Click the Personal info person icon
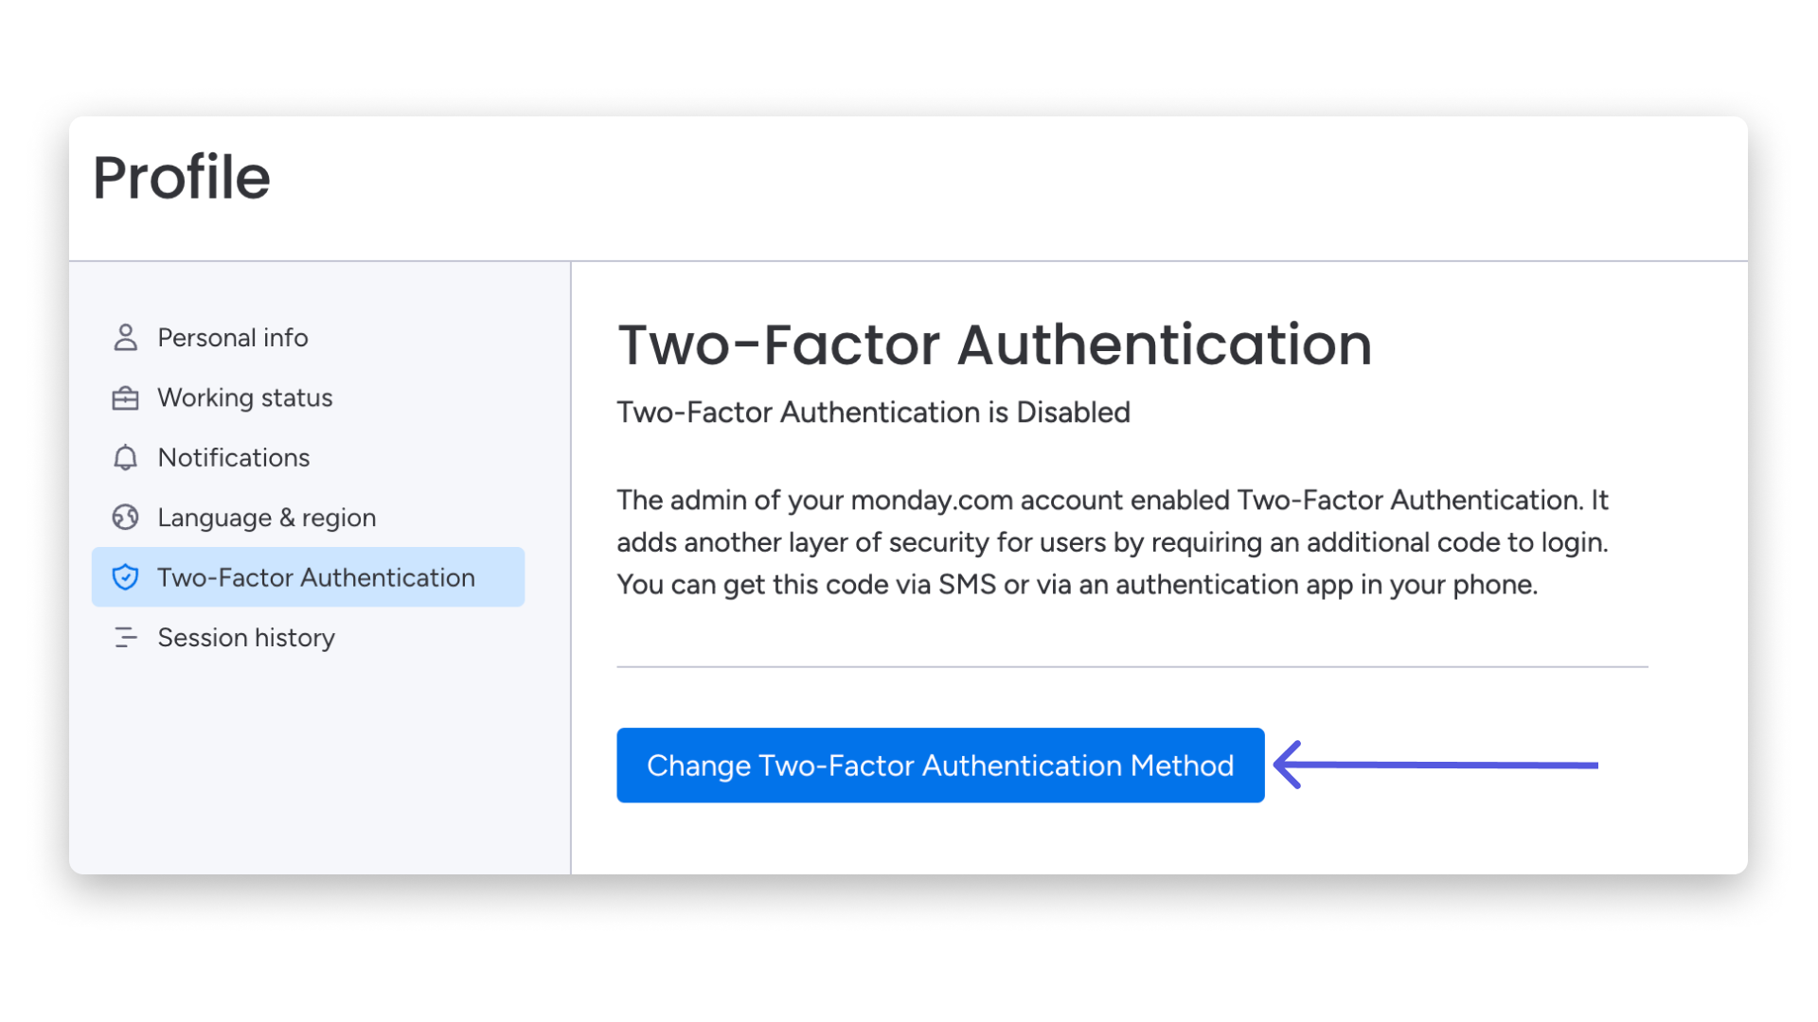This screenshot has width=1818, height=1022. coord(125,338)
